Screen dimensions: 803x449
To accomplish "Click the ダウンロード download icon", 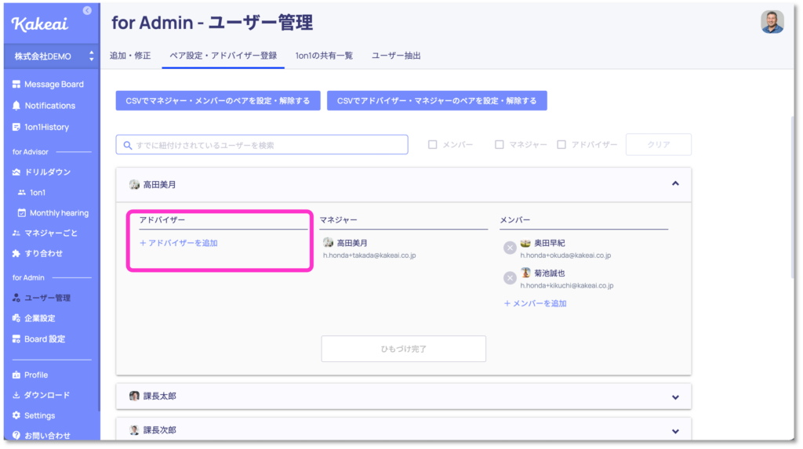I will coord(16,395).
